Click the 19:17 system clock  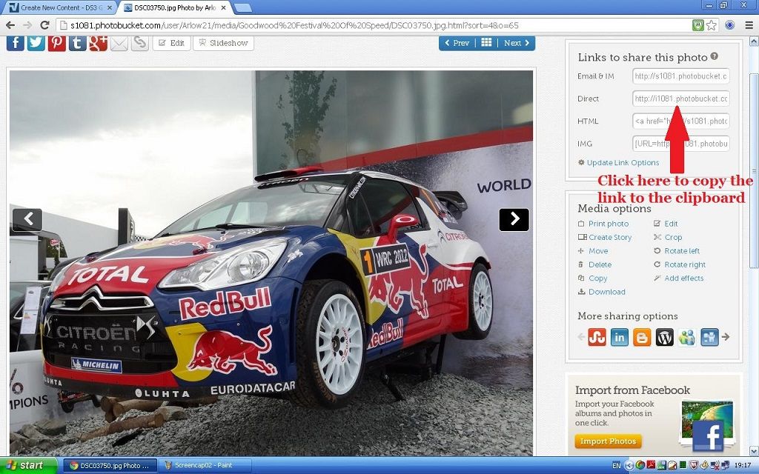(743, 465)
